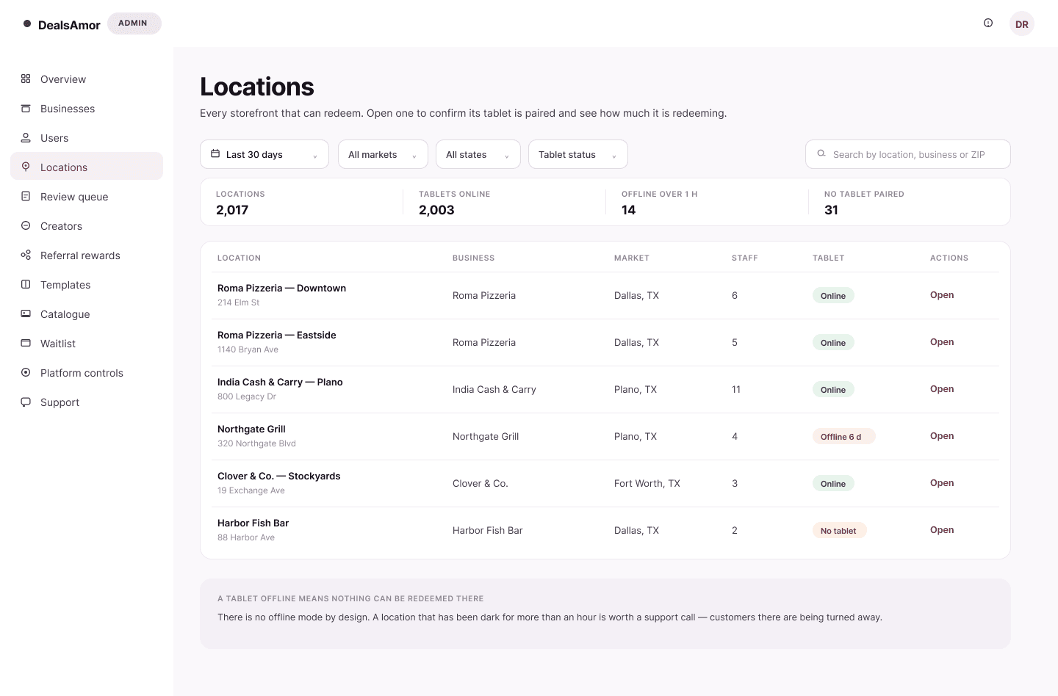
Task: Click the Support chat bubble icon
Action: click(26, 402)
